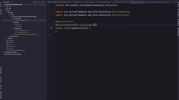Screen dimensions: 179x100
Task: Expand the resources folder
Action: point(9,36)
